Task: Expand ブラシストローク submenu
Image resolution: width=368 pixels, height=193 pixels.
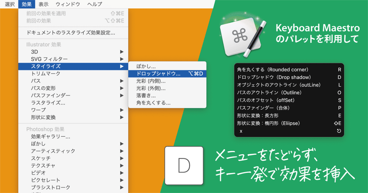Action: click(x=73, y=187)
